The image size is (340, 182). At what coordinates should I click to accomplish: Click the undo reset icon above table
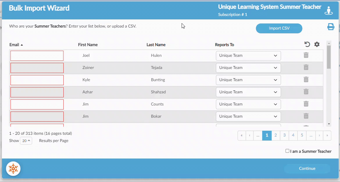pyautogui.click(x=307, y=44)
